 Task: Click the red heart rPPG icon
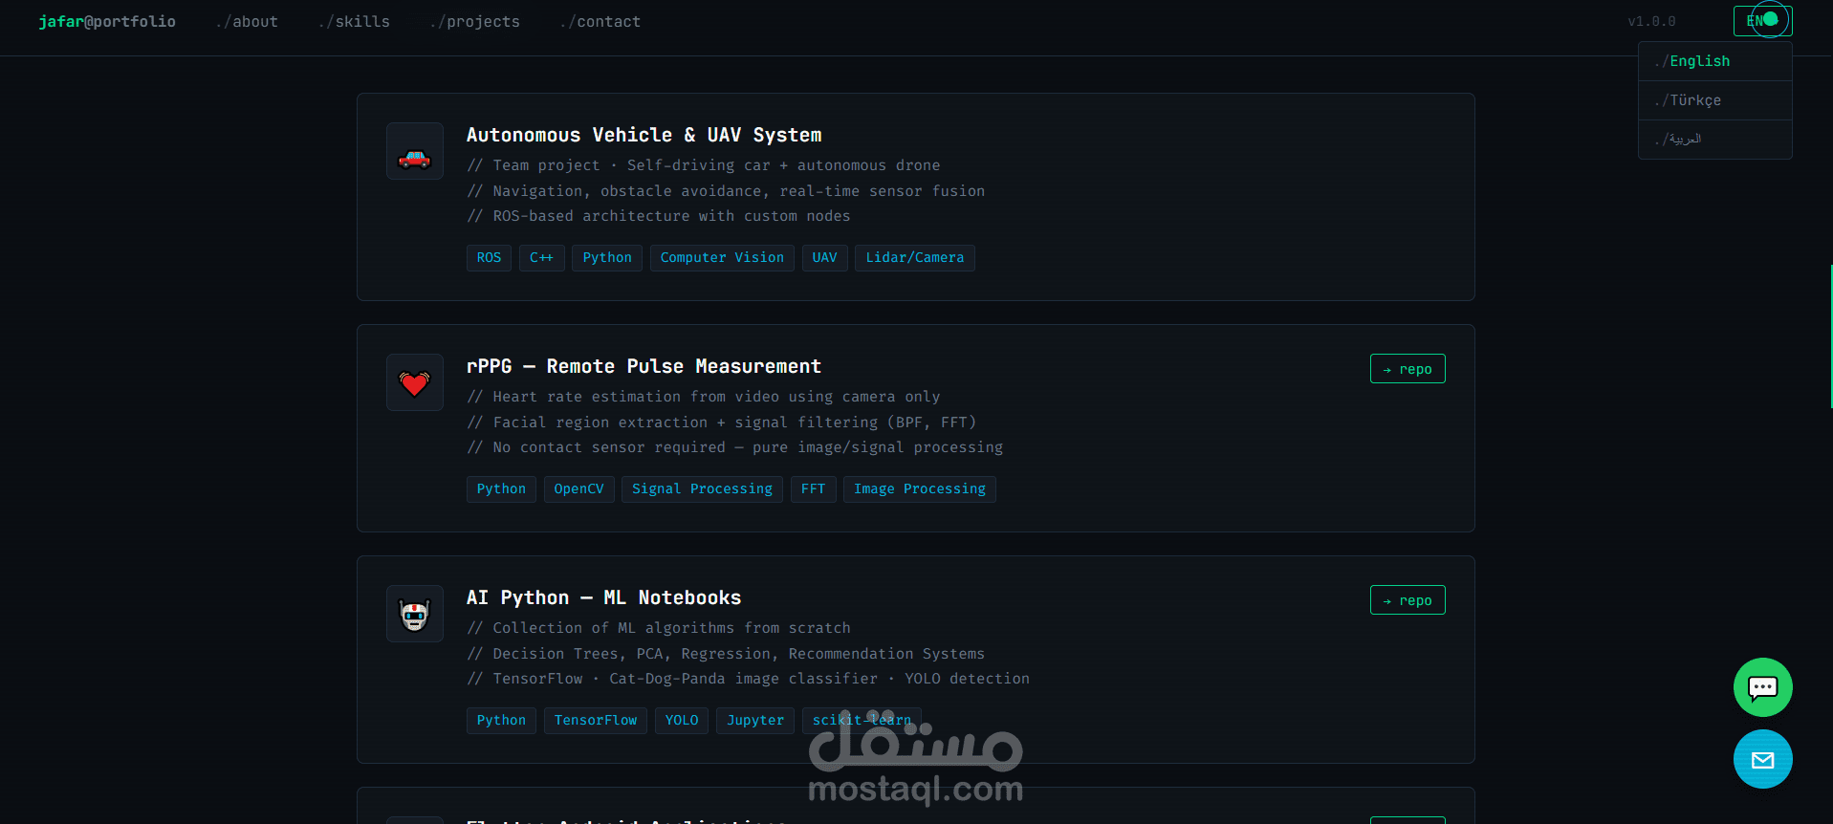pyautogui.click(x=415, y=382)
